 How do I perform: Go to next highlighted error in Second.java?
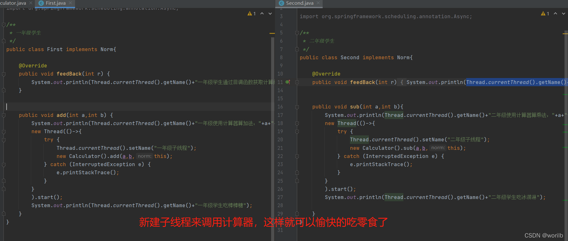coord(564,13)
